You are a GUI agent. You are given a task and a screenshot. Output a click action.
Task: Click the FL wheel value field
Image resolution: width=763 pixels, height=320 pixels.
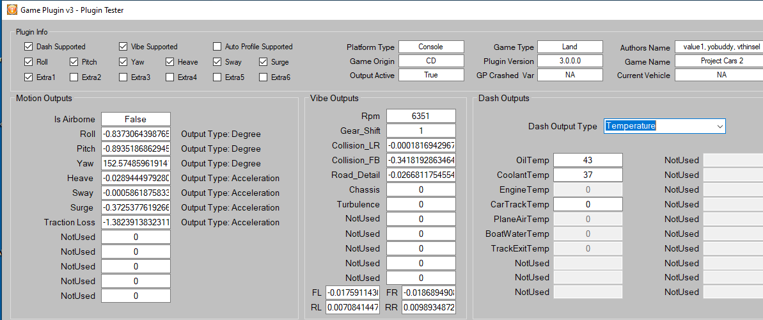coord(353,292)
